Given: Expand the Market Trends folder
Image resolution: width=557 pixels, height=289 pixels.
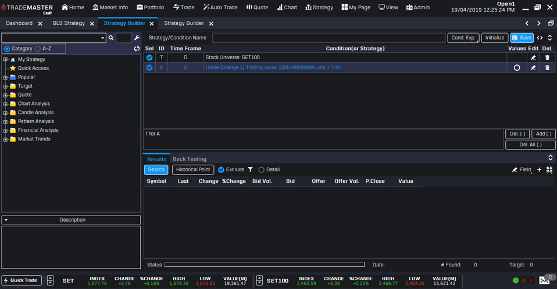Looking at the screenshot, I should pos(5,139).
